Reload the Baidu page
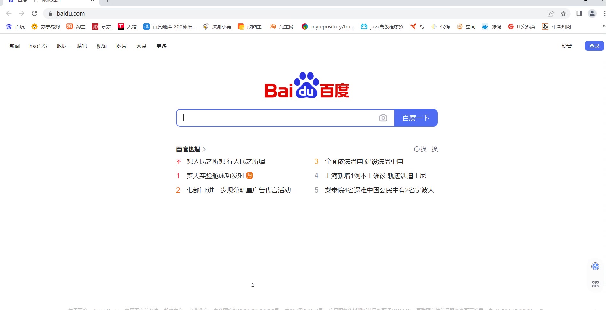 [35, 13]
